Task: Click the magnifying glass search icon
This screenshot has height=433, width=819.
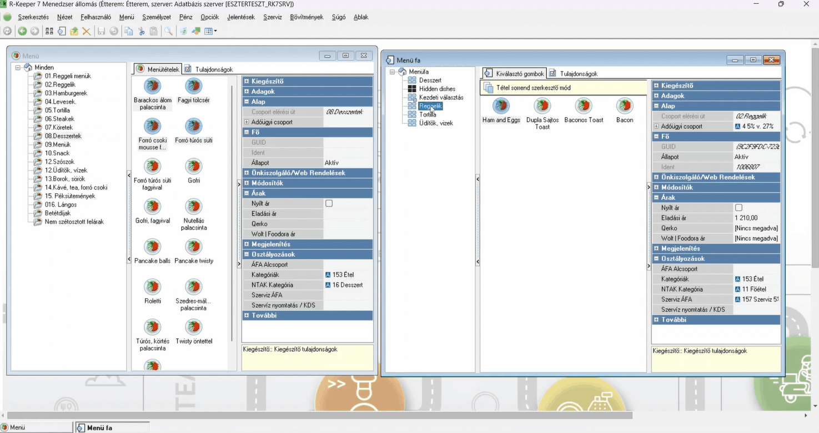Action: pos(168,31)
